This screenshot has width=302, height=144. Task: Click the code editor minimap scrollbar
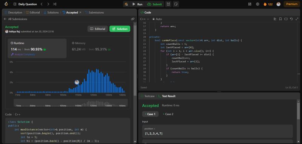(x=299, y=74)
